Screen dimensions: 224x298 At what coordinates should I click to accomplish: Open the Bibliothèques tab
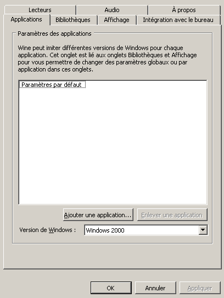click(x=73, y=20)
